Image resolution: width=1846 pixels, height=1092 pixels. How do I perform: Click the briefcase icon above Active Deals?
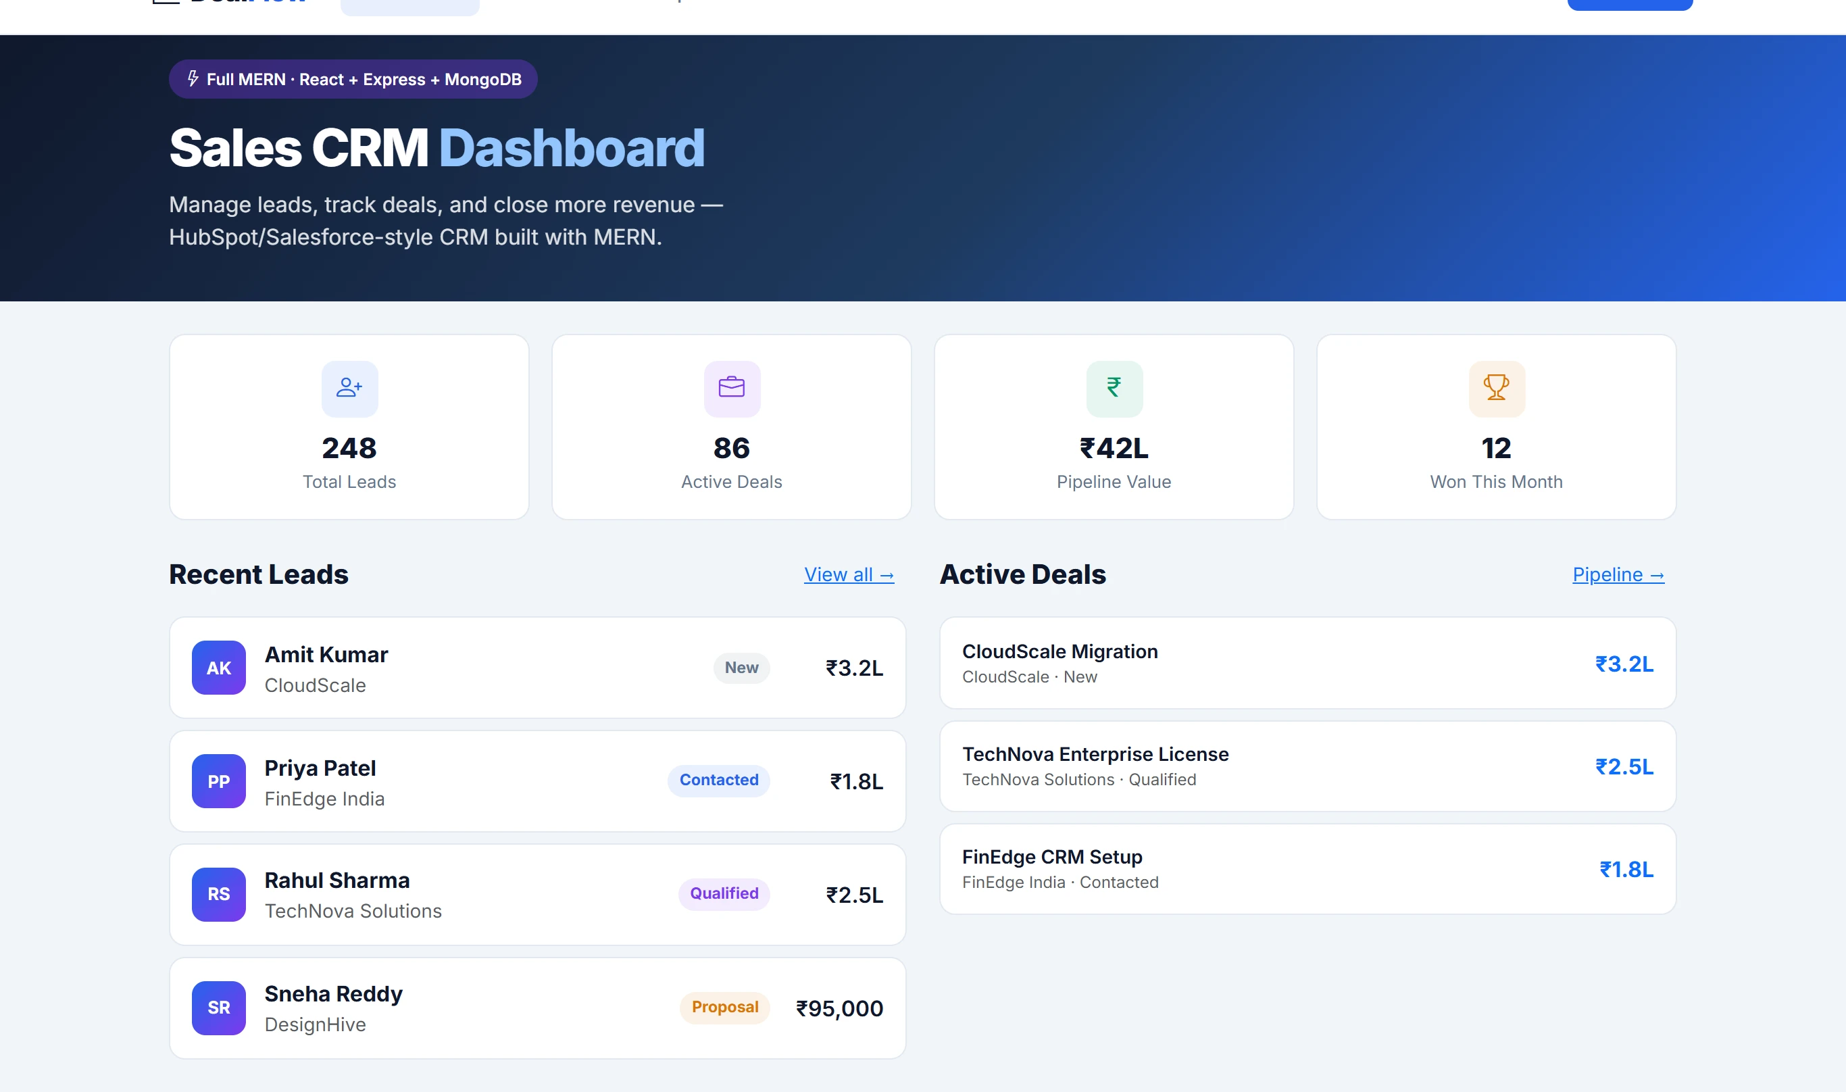click(731, 388)
